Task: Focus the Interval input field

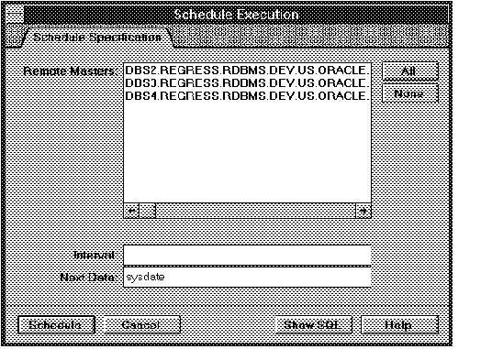Action: pyautogui.click(x=247, y=255)
